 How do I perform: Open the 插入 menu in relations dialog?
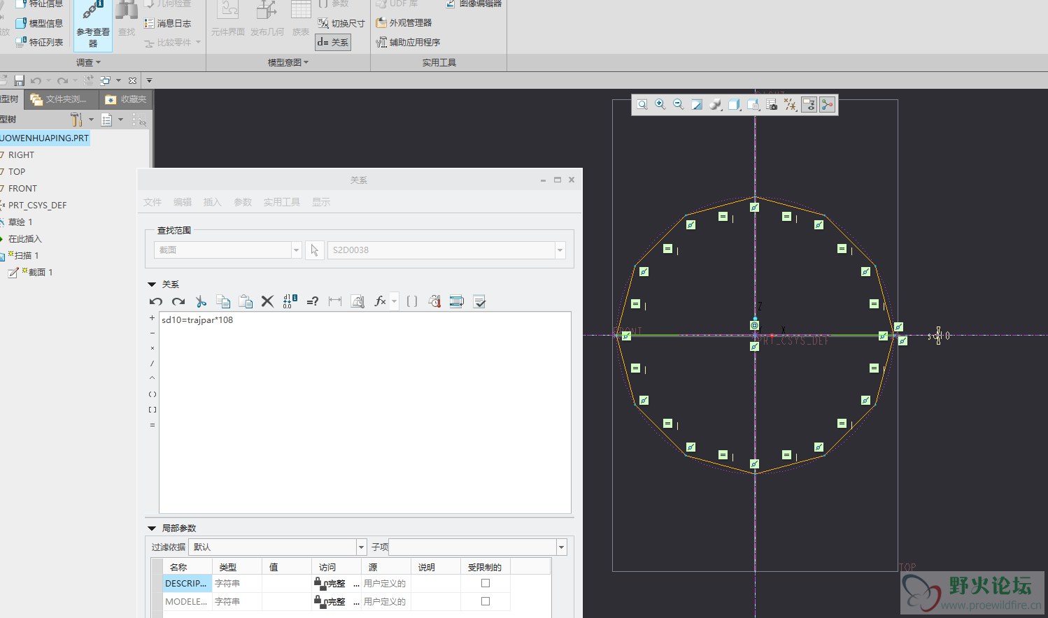212,202
